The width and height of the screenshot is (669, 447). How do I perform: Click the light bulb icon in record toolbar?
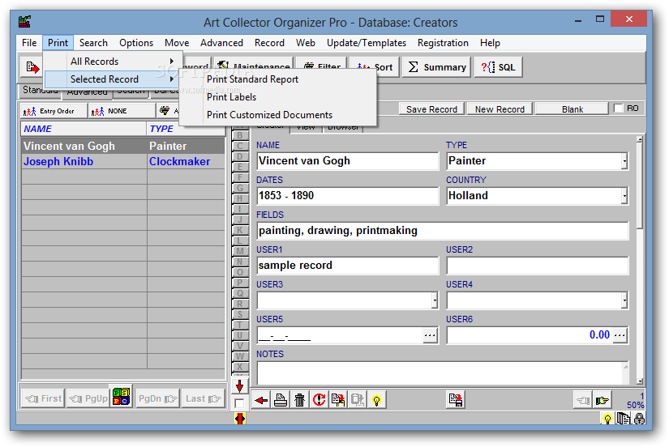pos(377,400)
